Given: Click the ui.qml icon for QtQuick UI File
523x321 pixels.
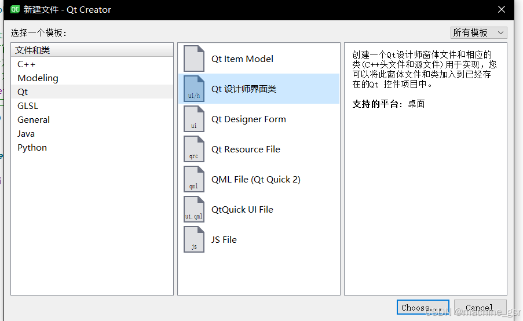Looking at the screenshot, I should (194, 209).
